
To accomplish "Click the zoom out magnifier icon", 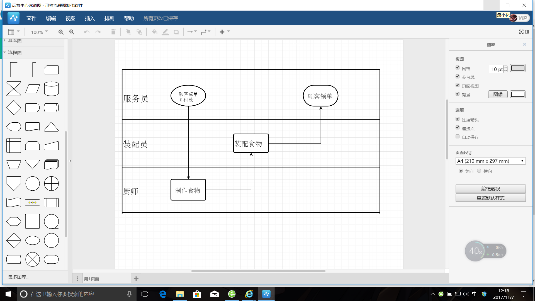I will coord(72,32).
